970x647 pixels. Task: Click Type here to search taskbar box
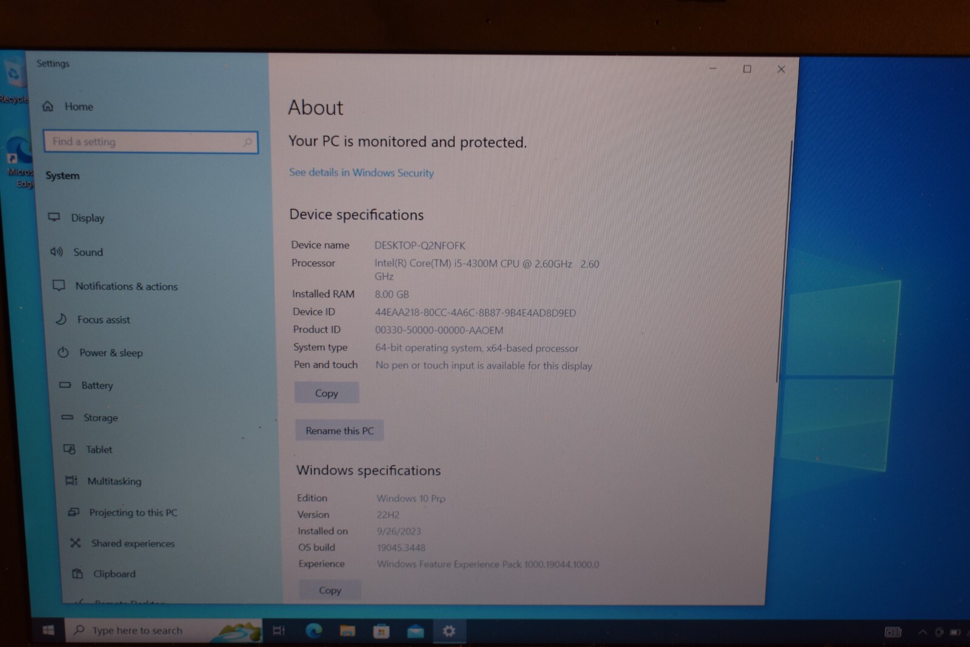click(x=164, y=631)
